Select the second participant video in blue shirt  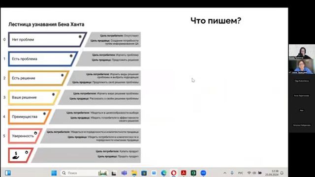(x=302, y=66)
